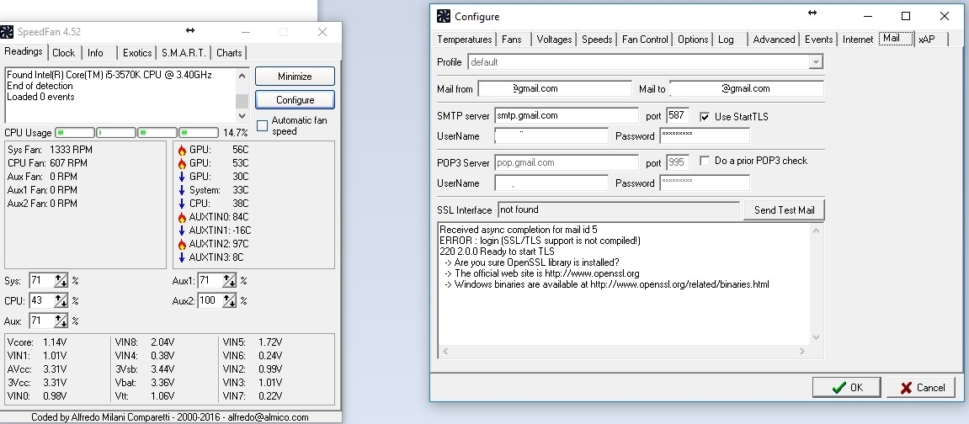Adjust the Aux2 fan speed stepper
This screenshot has width=969, height=424.
pyautogui.click(x=229, y=300)
